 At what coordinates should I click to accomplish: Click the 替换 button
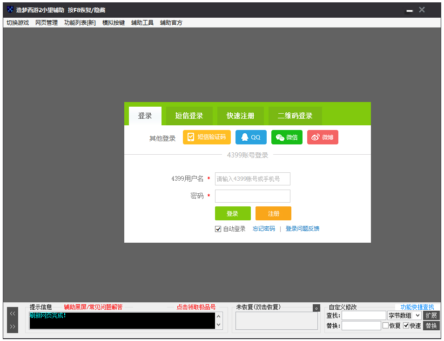coord(431,326)
